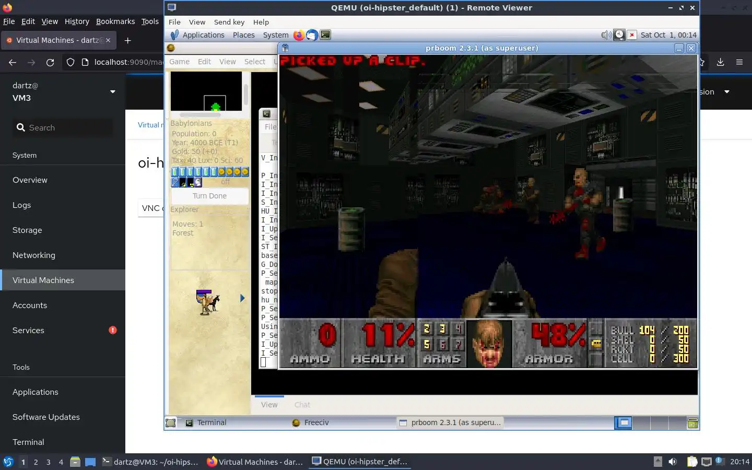This screenshot has height=470, width=752.
Task: Expand the dartz@ VM3 host selector
Action: (x=112, y=92)
